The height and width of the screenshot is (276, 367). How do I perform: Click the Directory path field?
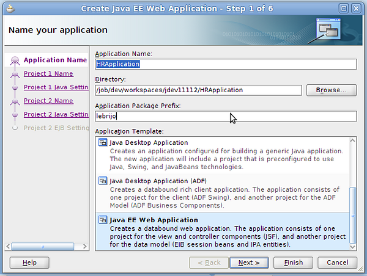click(x=198, y=90)
